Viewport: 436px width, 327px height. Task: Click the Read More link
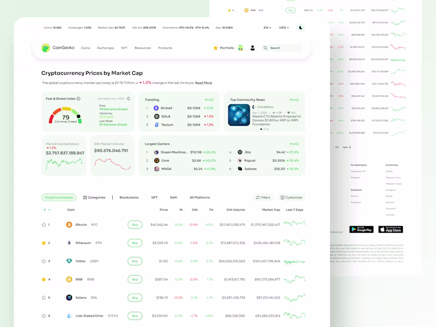click(x=204, y=82)
